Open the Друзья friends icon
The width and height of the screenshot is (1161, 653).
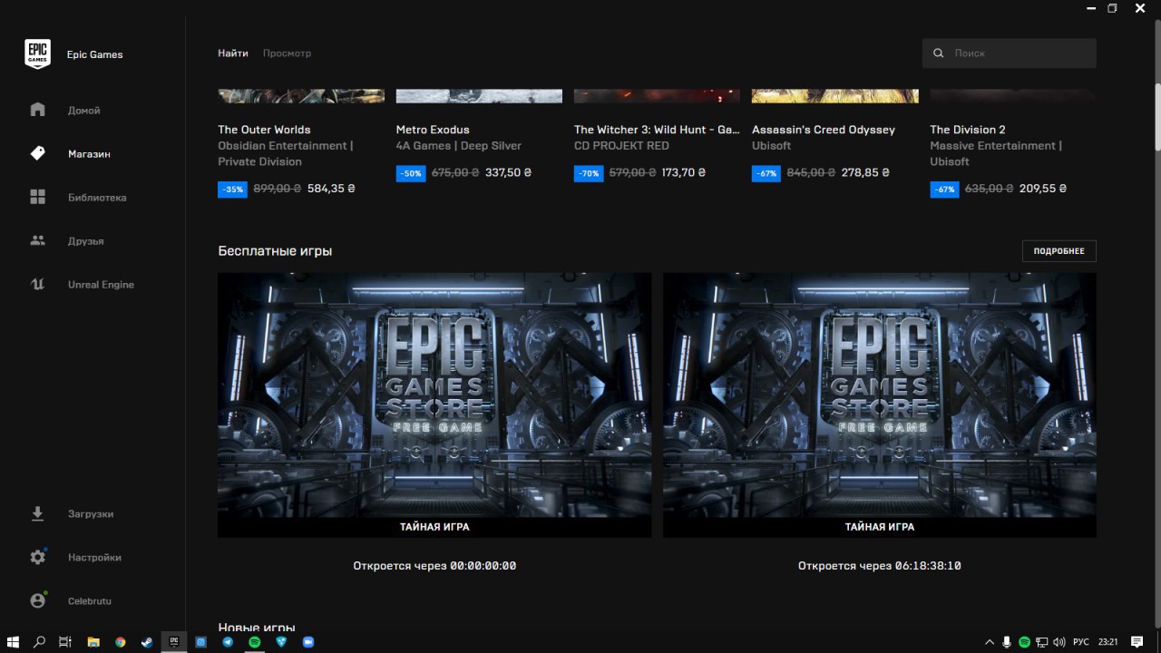37,240
